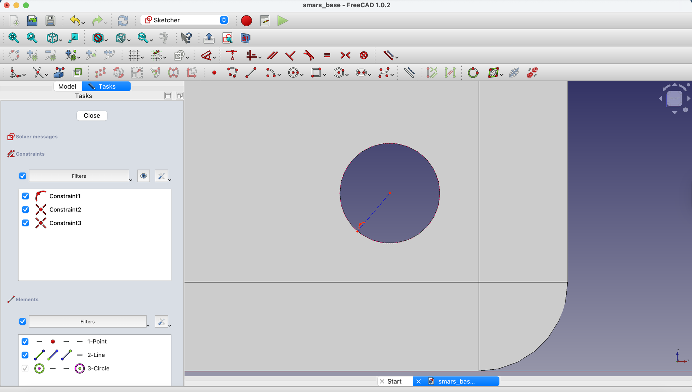The image size is (692, 392).
Task: Toggle the 1-Point element checkbox
Action: click(x=25, y=342)
